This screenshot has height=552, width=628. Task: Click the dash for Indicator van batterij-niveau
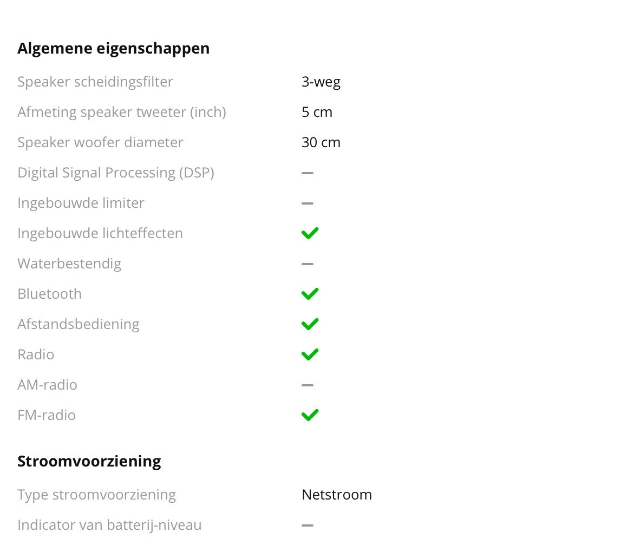tap(308, 525)
